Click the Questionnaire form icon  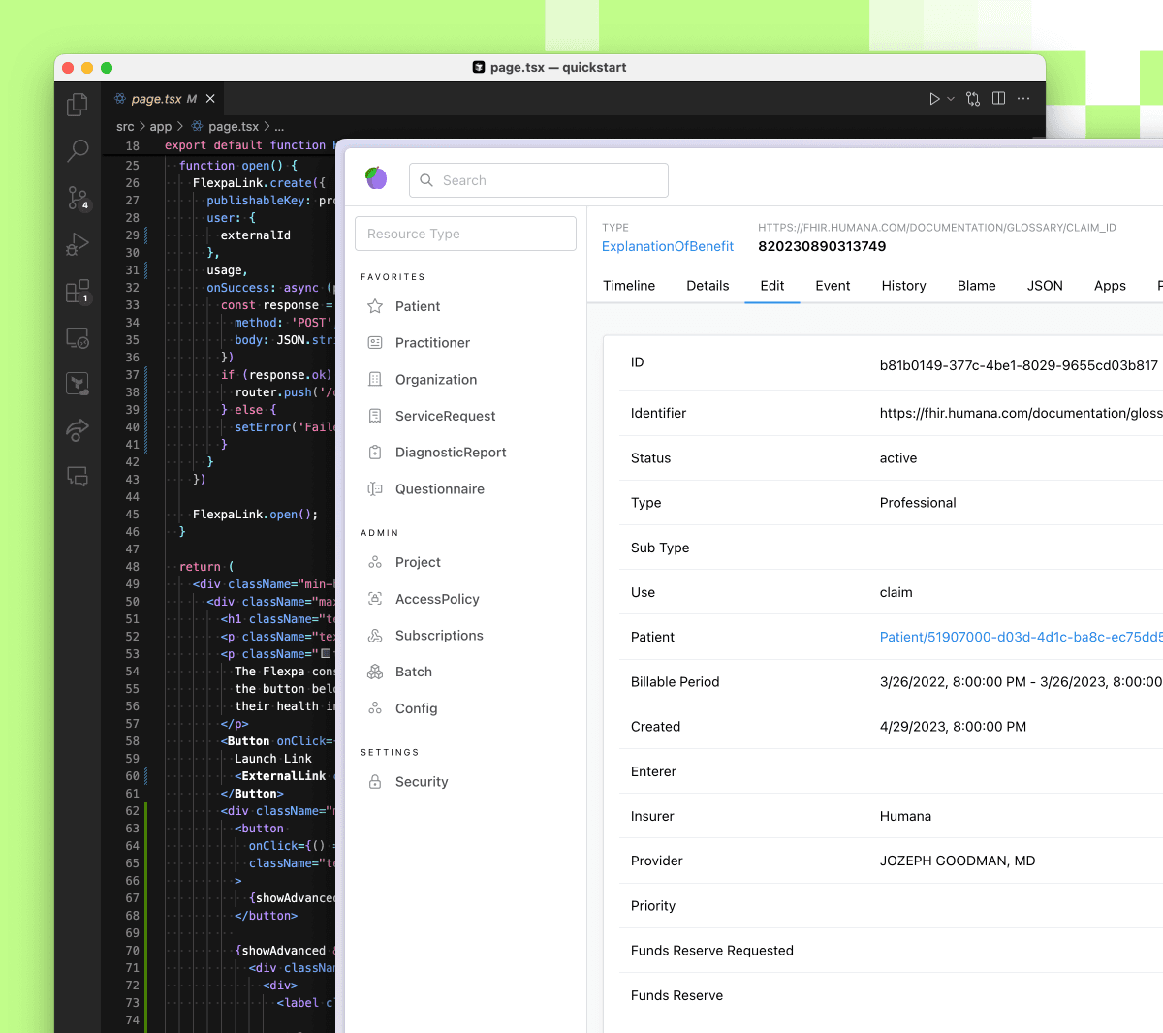[375, 489]
